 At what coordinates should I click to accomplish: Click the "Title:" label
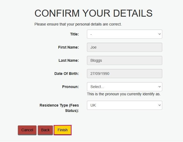(x=74, y=34)
